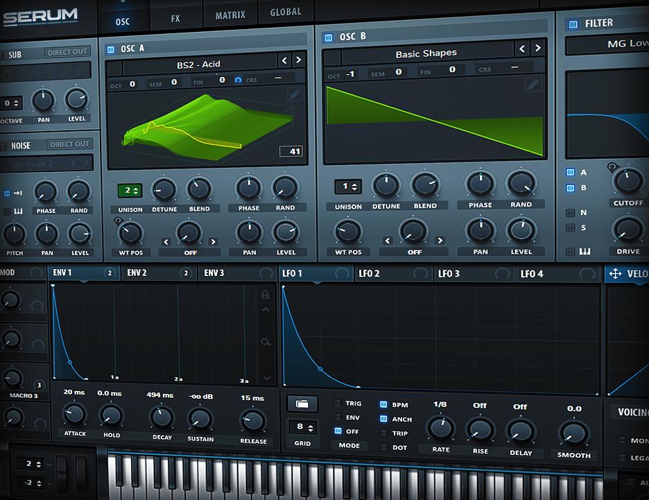Adjust pitch bend up range stepper
Viewport: 649px width, 500px height.
[32, 464]
